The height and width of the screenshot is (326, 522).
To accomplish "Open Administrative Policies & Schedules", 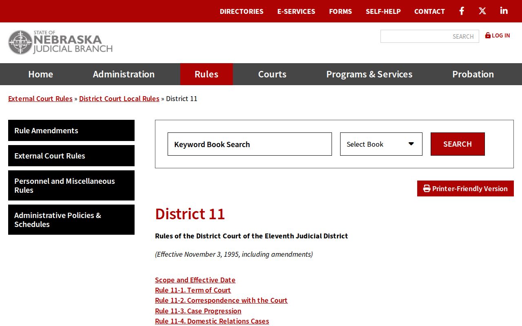I will click(71, 220).
